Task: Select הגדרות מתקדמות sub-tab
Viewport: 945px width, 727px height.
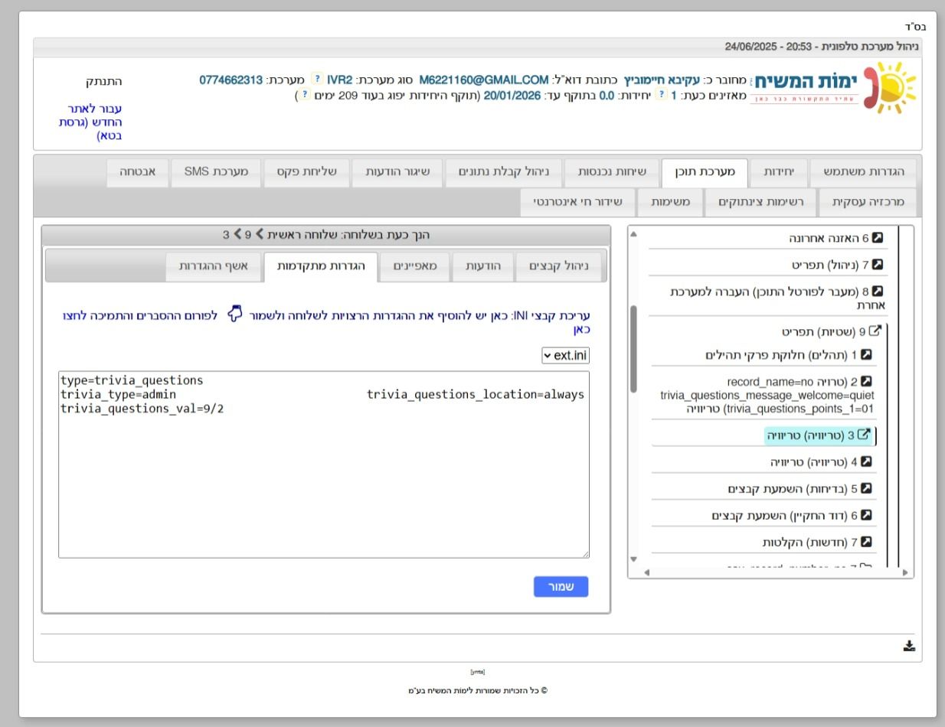Action: coord(321,266)
